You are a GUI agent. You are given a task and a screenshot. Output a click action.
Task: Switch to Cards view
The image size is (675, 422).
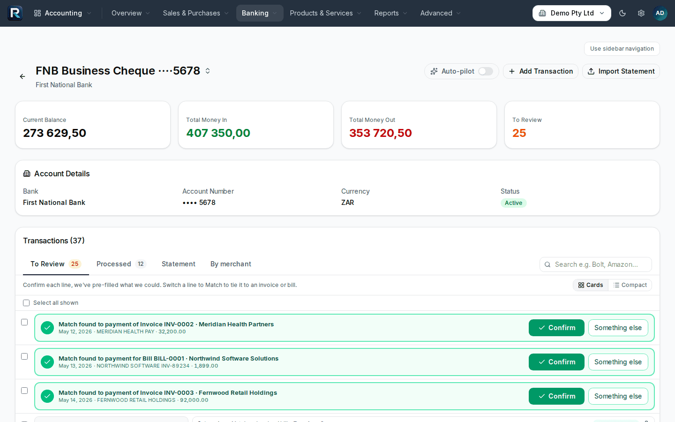click(591, 285)
